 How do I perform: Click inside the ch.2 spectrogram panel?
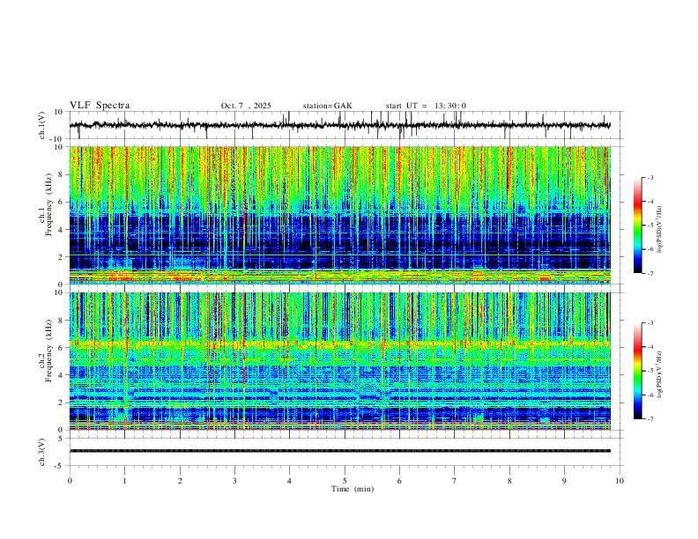(339, 361)
